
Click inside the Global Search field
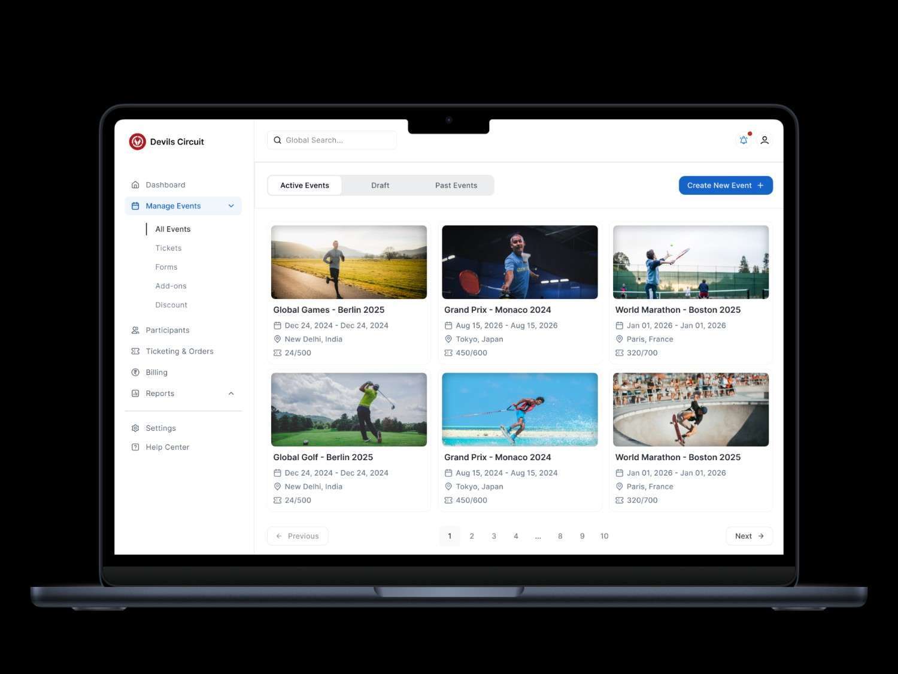click(332, 140)
